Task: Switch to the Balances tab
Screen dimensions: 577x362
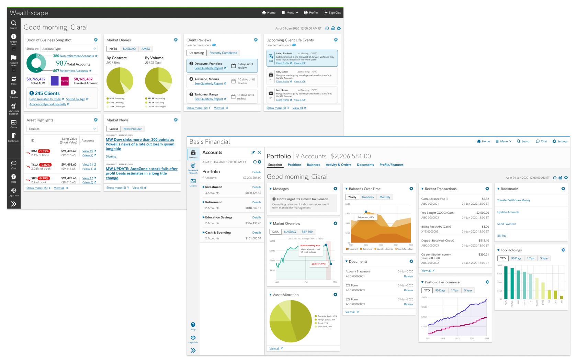Action: (313, 165)
